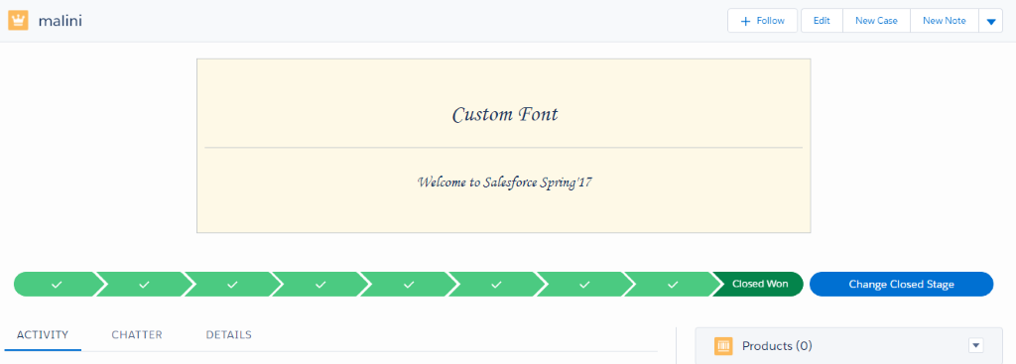Expand the Products card dropdown menu
Viewport: 1016px width, 364px height.
coord(976,346)
